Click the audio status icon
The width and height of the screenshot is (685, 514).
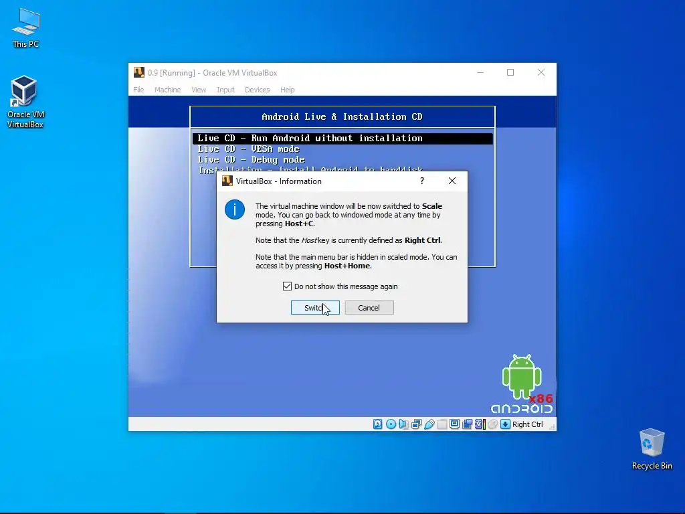[403, 424]
